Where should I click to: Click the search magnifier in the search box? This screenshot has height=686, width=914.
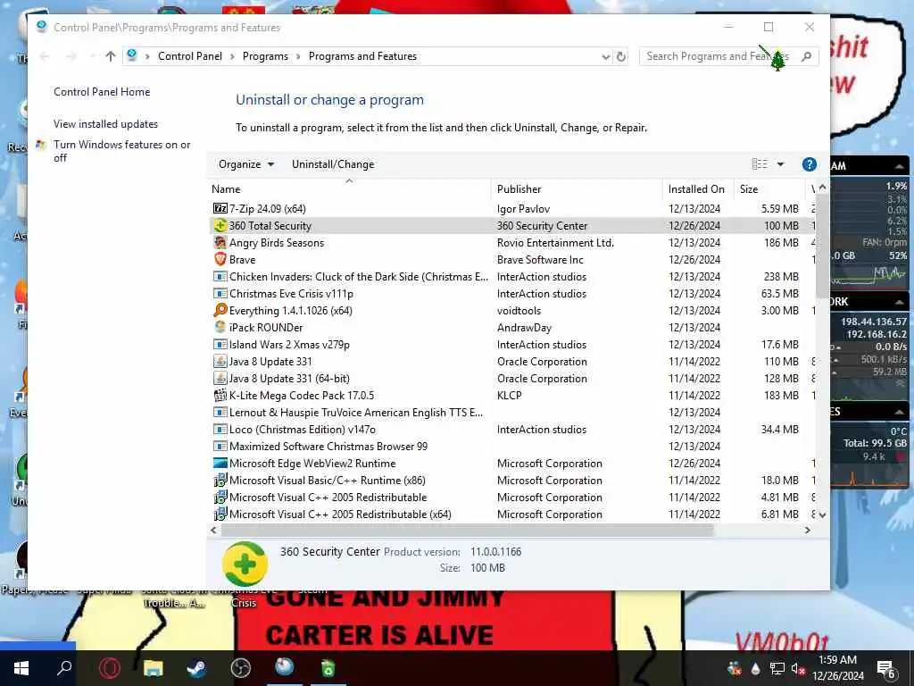click(x=807, y=56)
